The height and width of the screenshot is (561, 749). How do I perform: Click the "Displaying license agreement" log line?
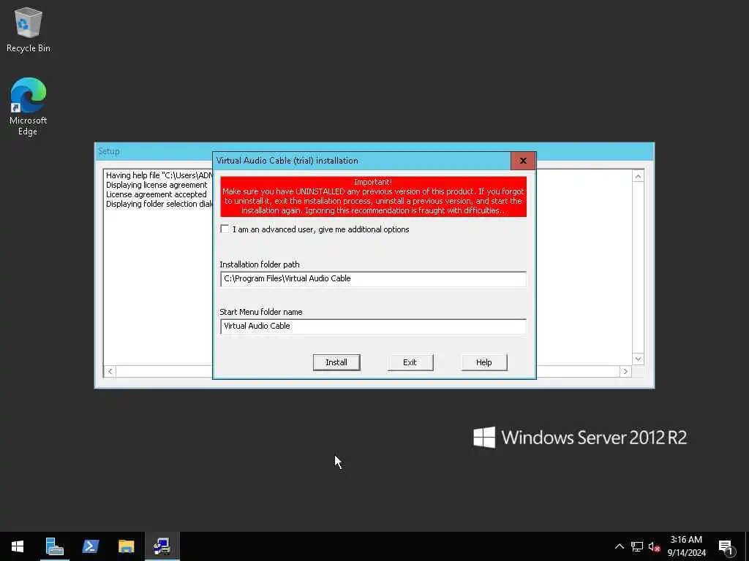coord(157,185)
